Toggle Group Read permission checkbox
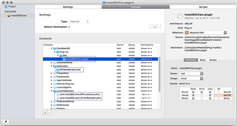237x126 pixels. 193,95
